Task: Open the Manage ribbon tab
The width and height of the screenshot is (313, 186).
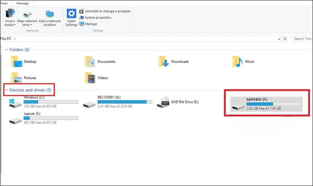Action: click(x=23, y=3)
